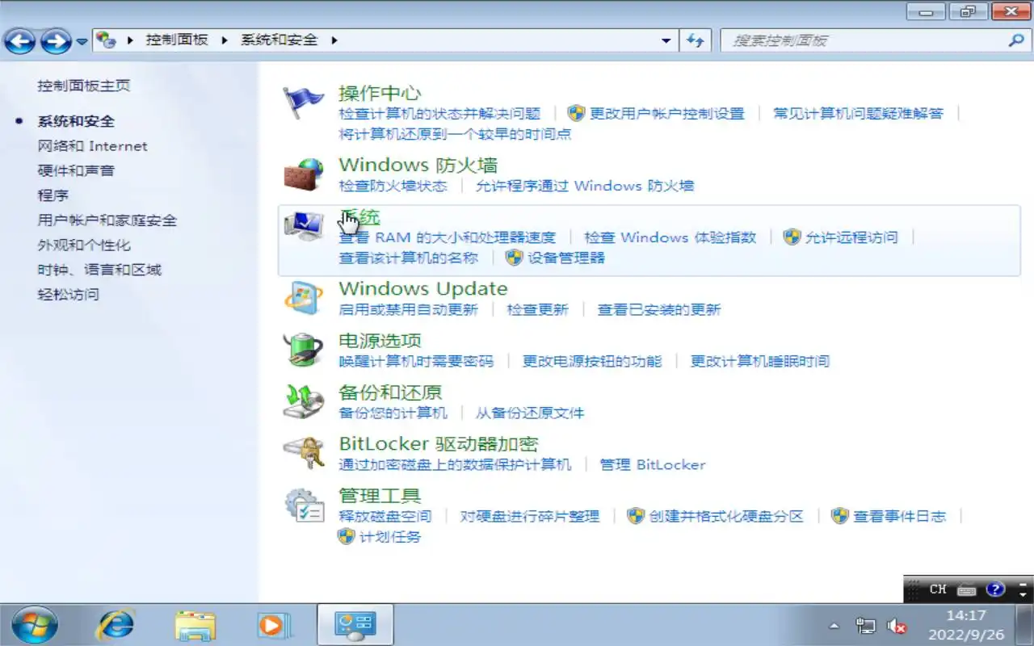This screenshot has height=646, width=1034.
Task: Click 更改电源按钮的功能 link
Action: (592, 361)
